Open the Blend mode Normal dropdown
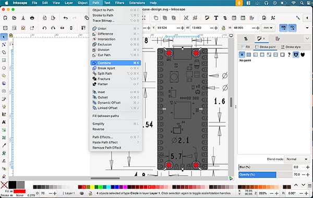The height and width of the screenshot is (198, 313). coord(297,159)
